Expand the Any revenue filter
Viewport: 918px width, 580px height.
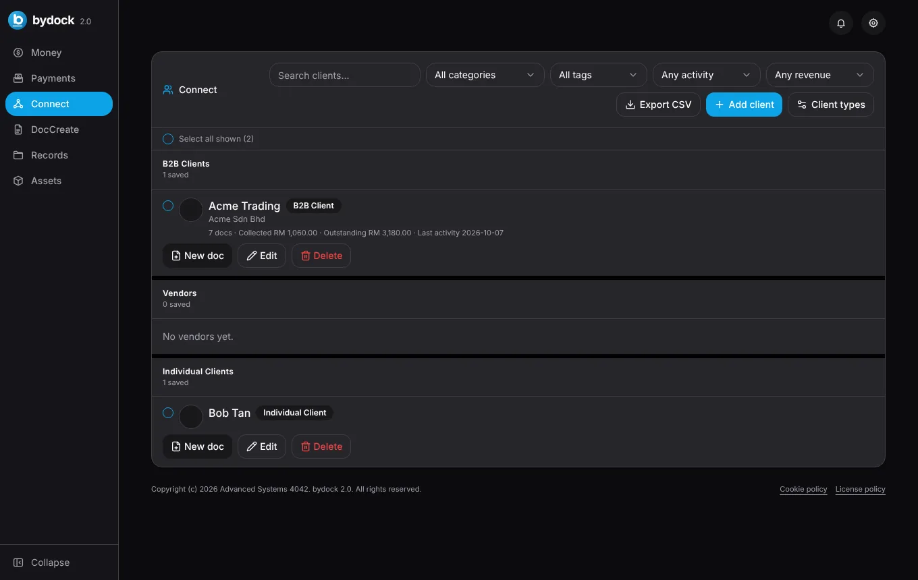click(820, 75)
